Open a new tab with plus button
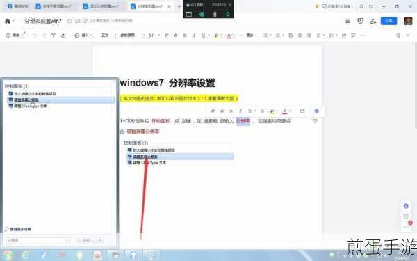The width and height of the screenshot is (417, 261). tap(179, 6)
